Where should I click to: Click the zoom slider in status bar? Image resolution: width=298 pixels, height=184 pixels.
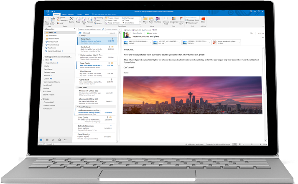251,144
